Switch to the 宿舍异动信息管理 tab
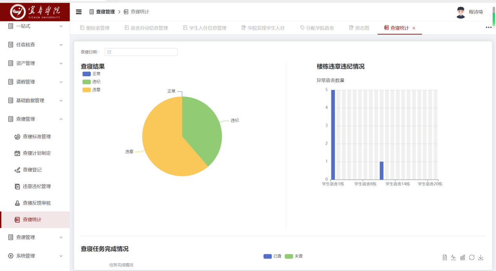This screenshot has height=271, width=496. (146, 28)
